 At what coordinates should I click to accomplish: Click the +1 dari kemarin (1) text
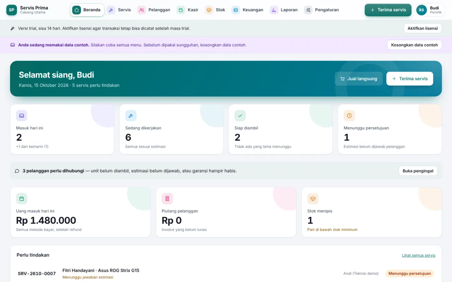(32, 146)
